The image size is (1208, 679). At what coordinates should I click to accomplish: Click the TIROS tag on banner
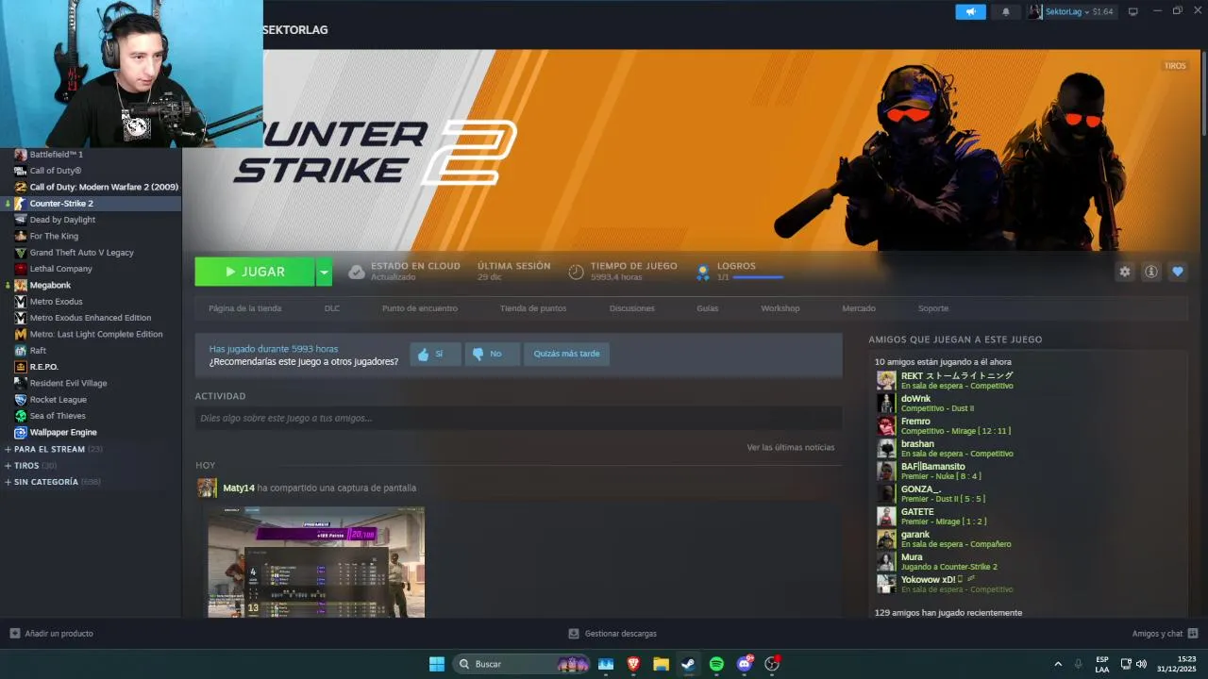(x=1175, y=66)
